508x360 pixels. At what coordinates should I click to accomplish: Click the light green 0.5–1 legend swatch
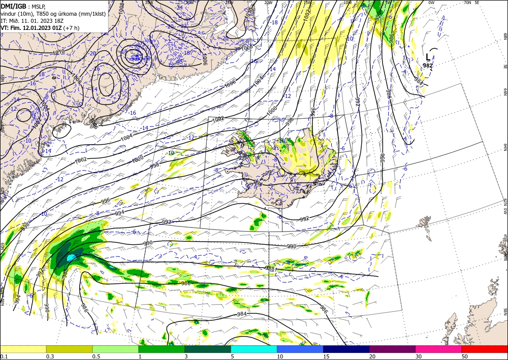point(115,349)
